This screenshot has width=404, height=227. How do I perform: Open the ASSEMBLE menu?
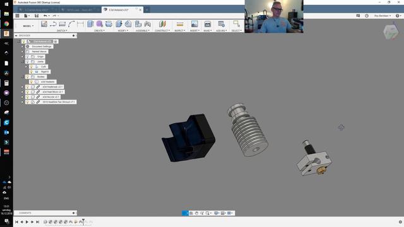coord(143,31)
